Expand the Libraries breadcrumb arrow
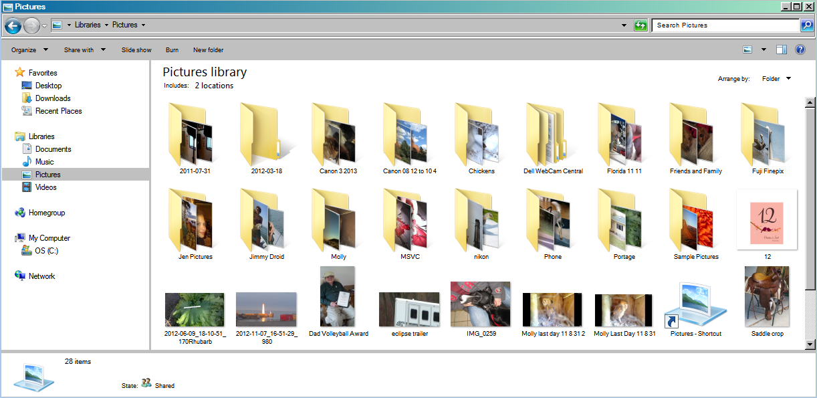The width and height of the screenshot is (817, 398). point(106,25)
